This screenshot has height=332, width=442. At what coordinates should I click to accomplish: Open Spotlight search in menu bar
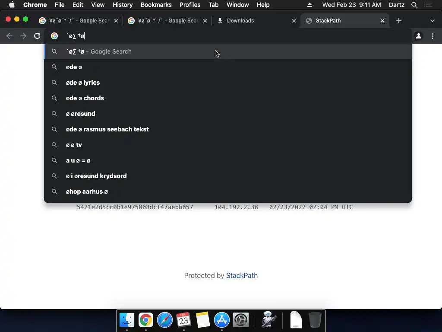point(414,5)
